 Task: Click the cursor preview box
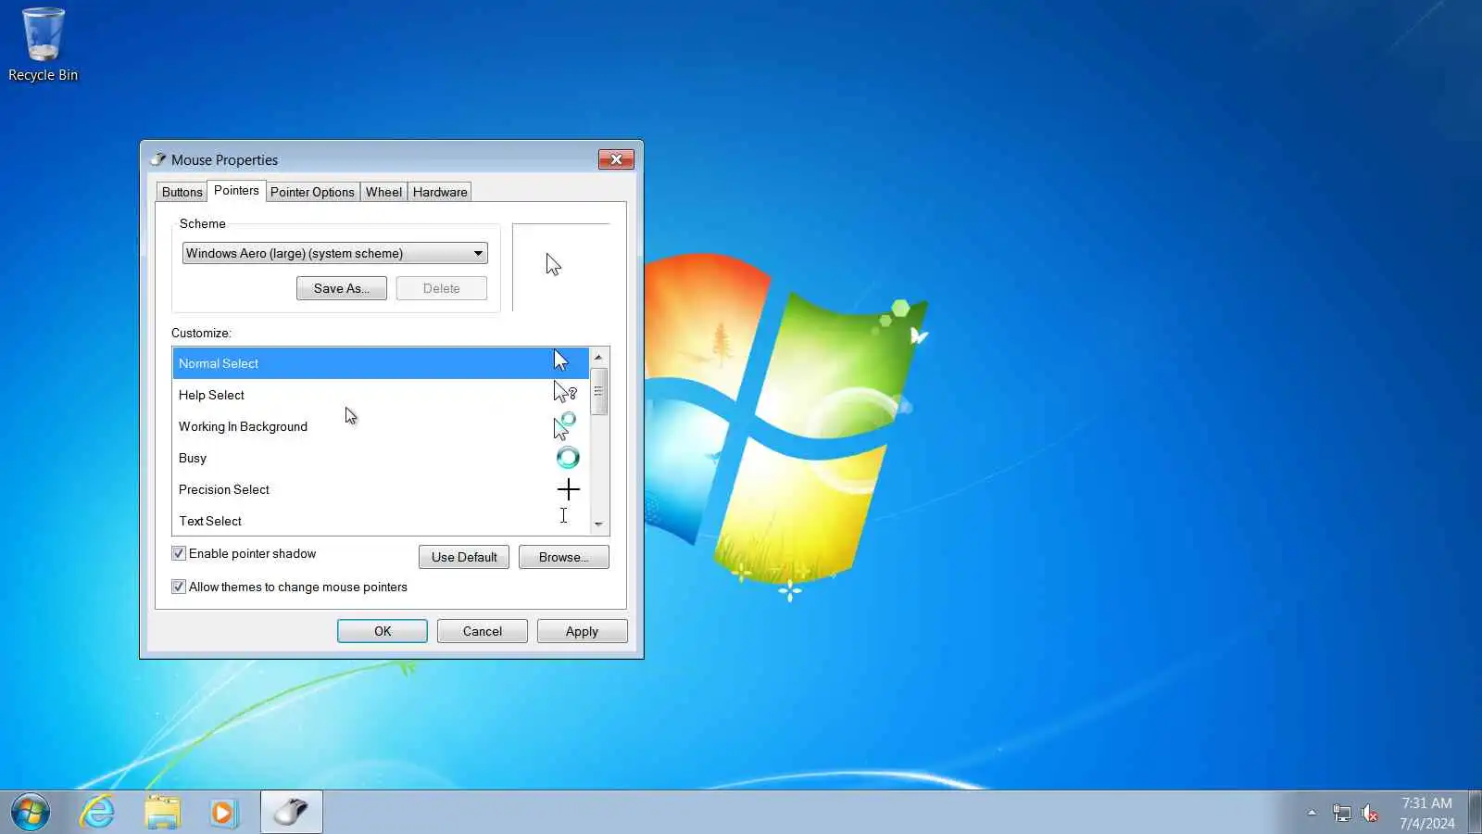pyautogui.click(x=561, y=267)
